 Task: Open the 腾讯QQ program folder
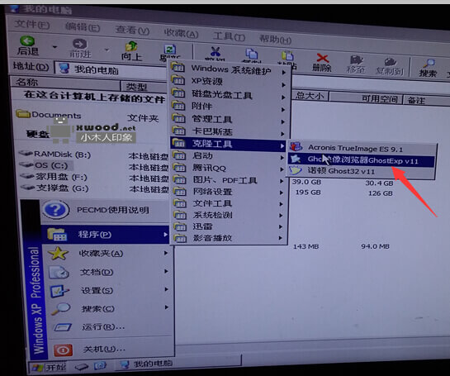pyautogui.click(x=229, y=168)
